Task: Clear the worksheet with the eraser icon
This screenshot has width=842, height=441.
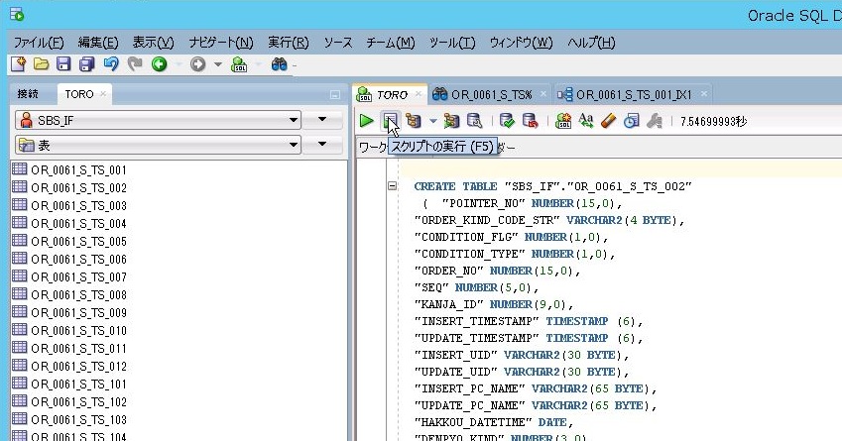Action: [608, 121]
